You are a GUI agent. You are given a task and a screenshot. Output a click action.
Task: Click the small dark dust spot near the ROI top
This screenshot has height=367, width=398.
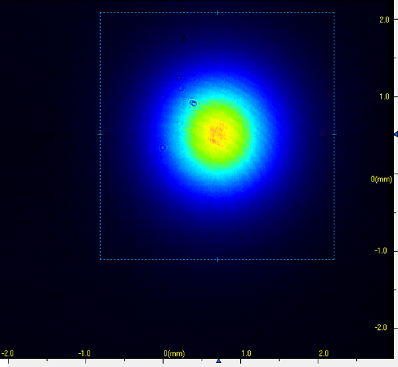[x=184, y=38]
